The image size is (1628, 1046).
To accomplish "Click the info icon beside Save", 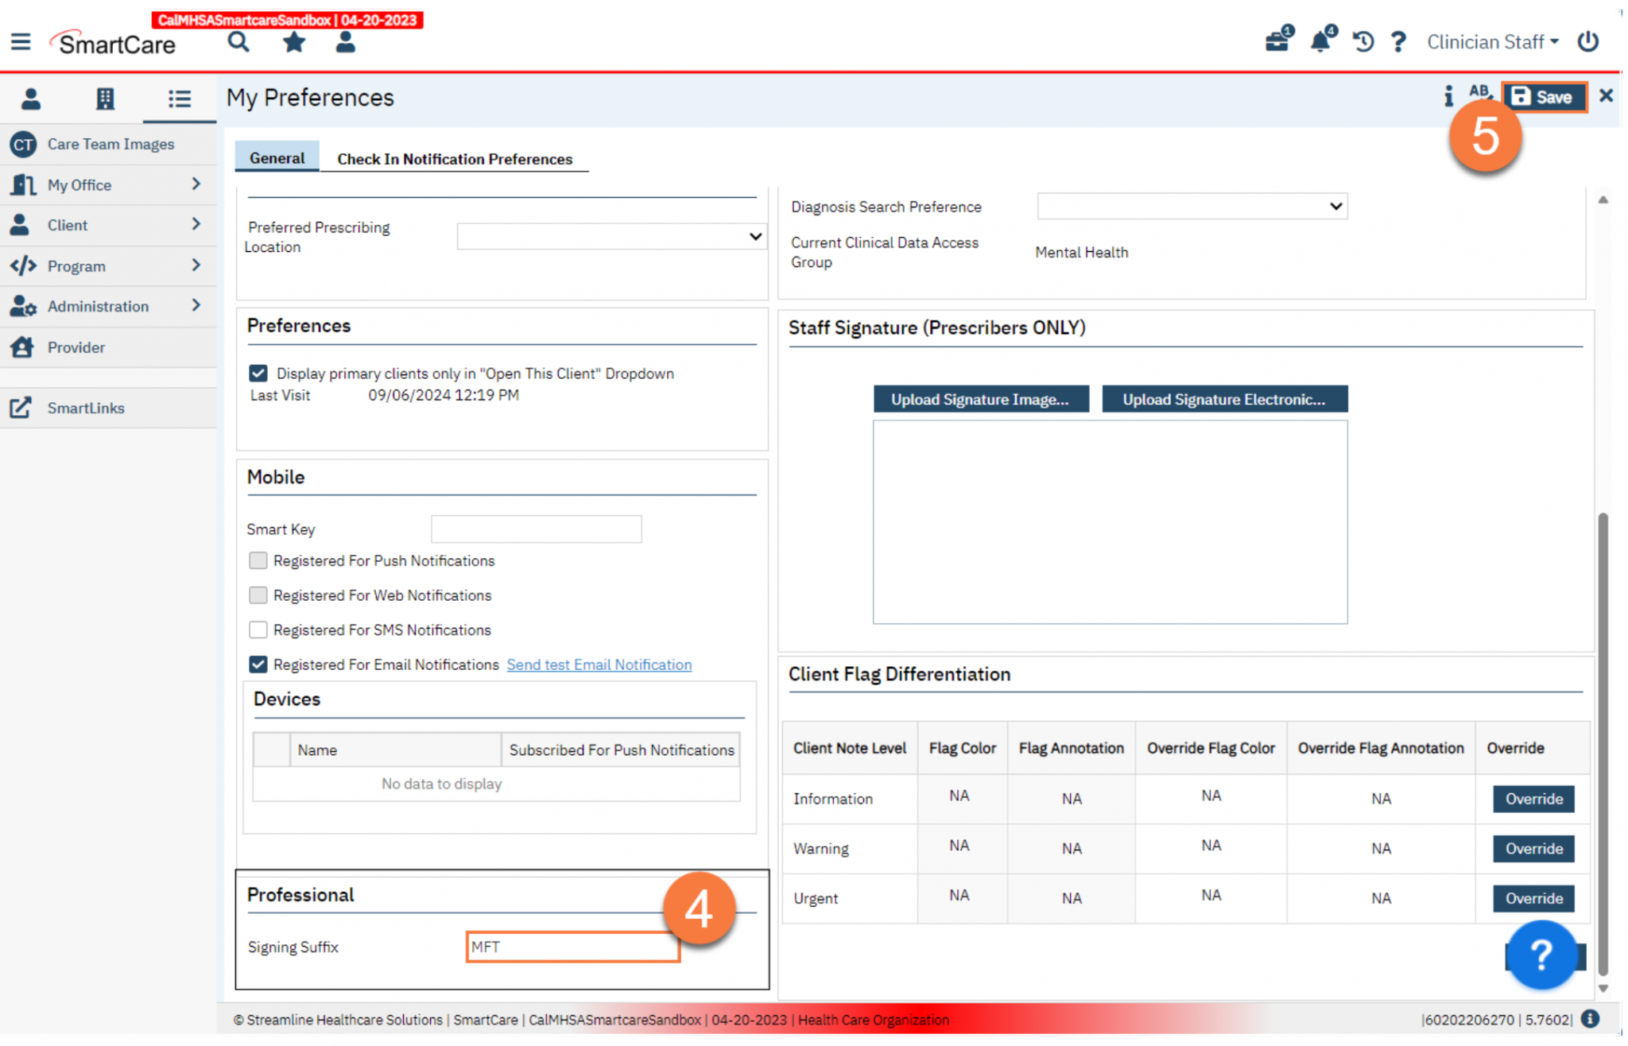I will click(1448, 96).
